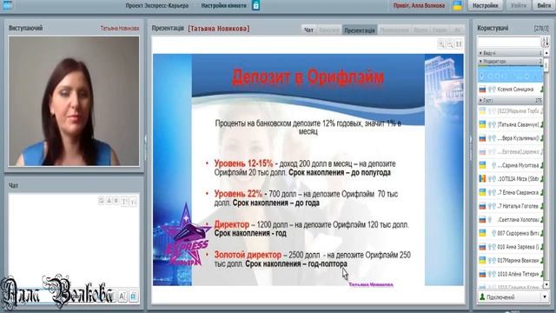Viewport: 556px width, 313px height.
Task: Click speaker name Татьяна Новикова link
Action: tap(120, 29)
